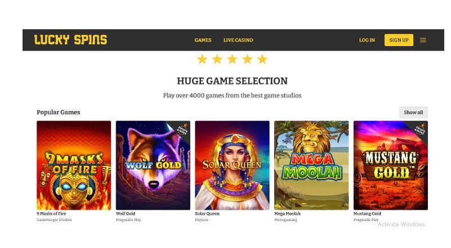Show all popular games
Screen dimensions: 451x248
413,112
